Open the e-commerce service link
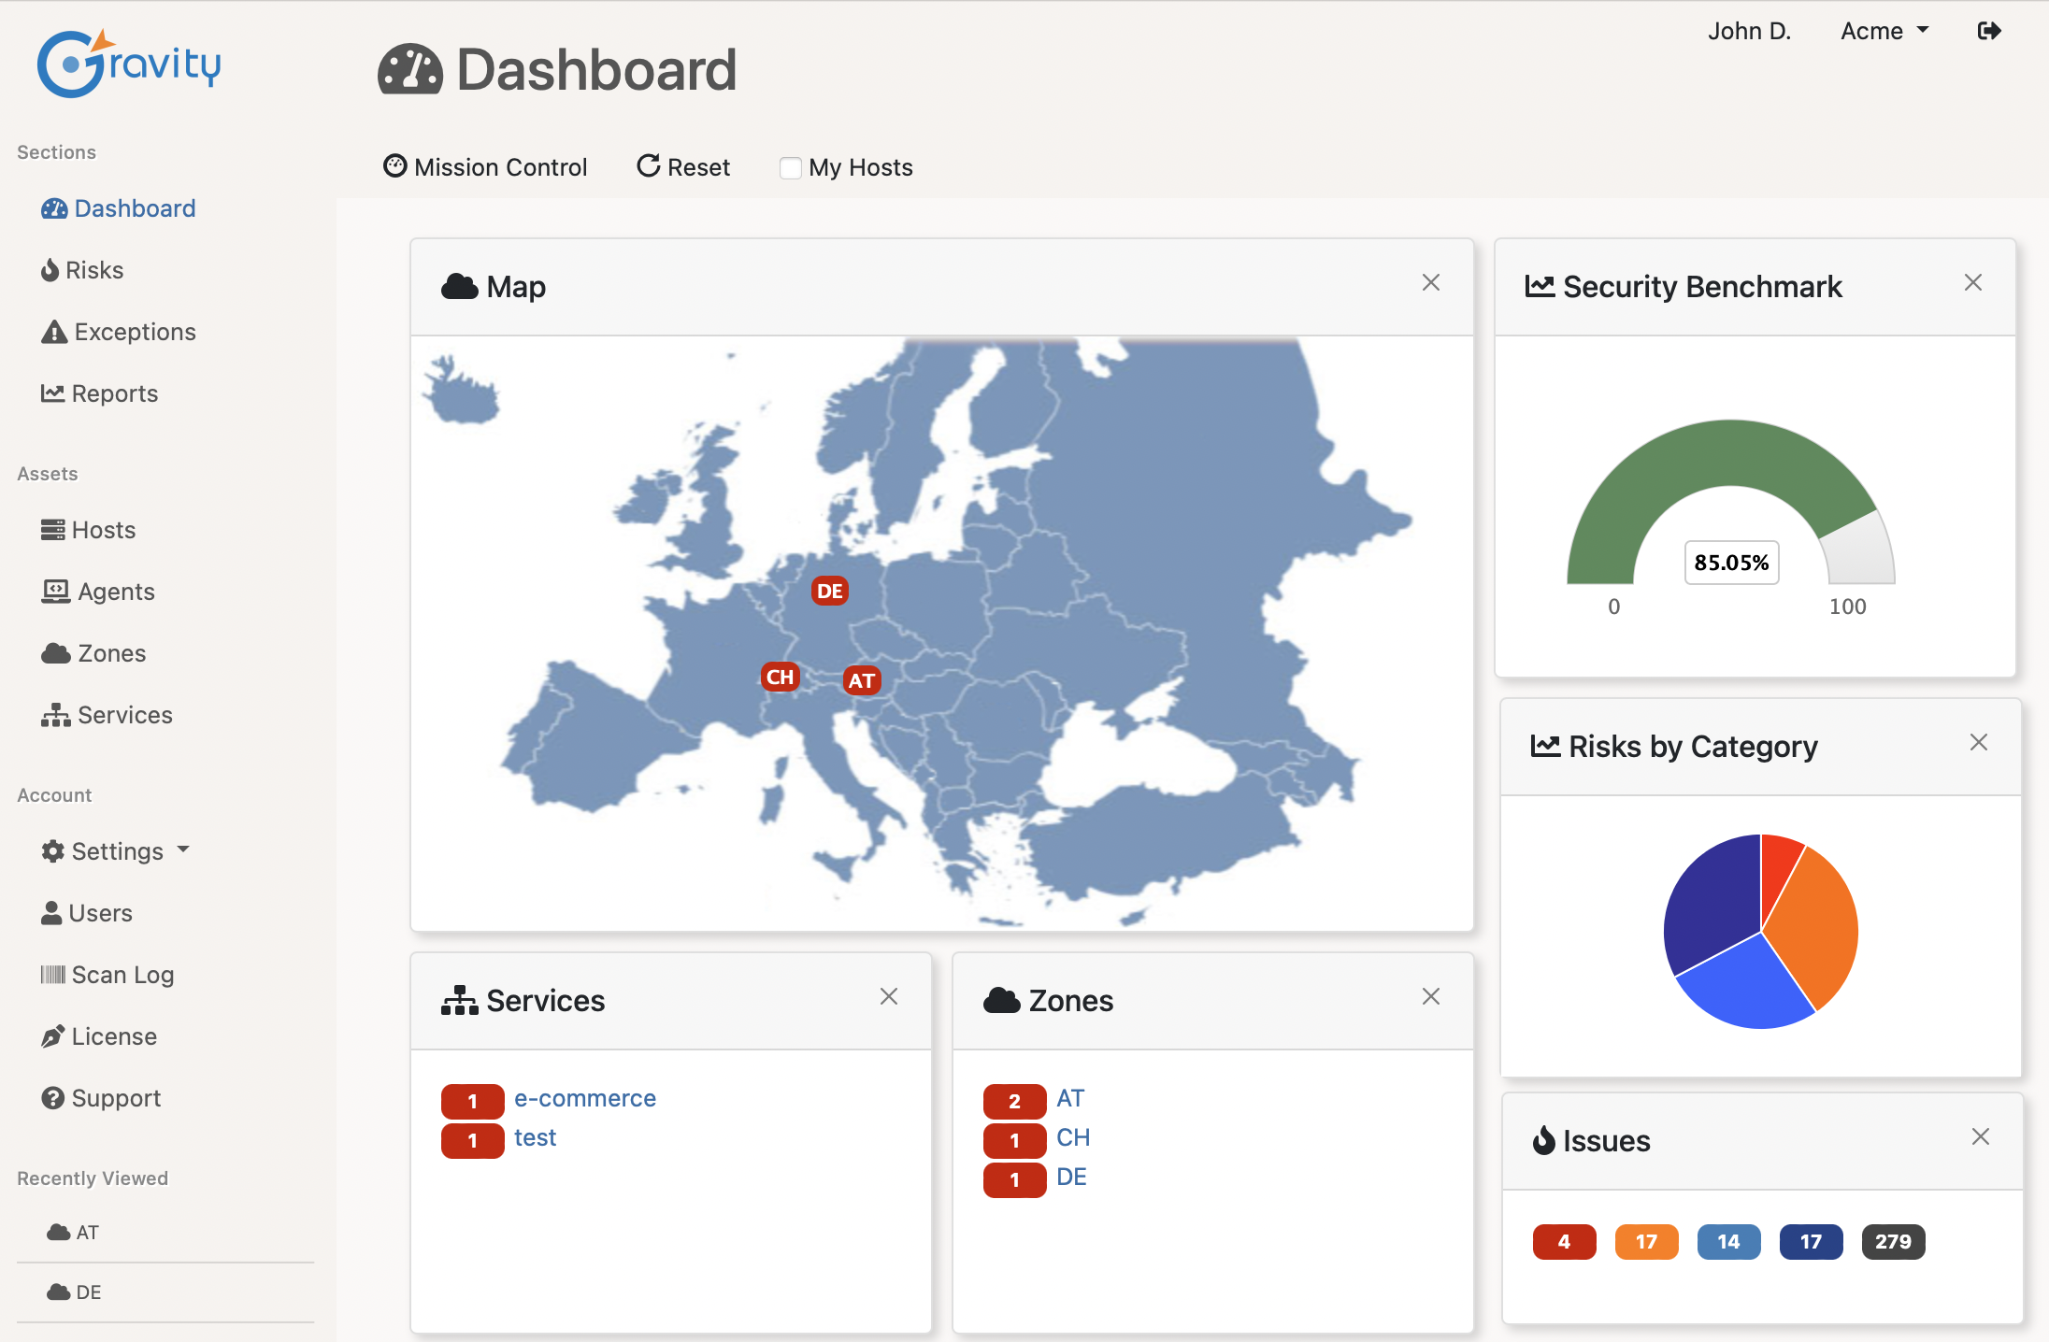 pyautogui.click(x=585, y=1098)
